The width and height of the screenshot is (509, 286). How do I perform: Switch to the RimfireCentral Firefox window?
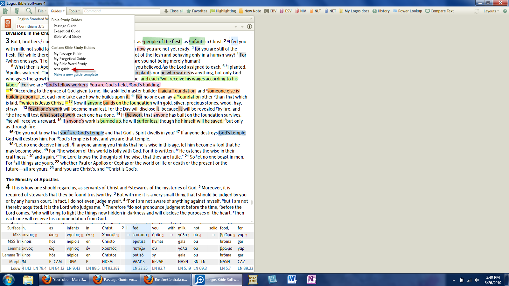[x=166, y=280]
